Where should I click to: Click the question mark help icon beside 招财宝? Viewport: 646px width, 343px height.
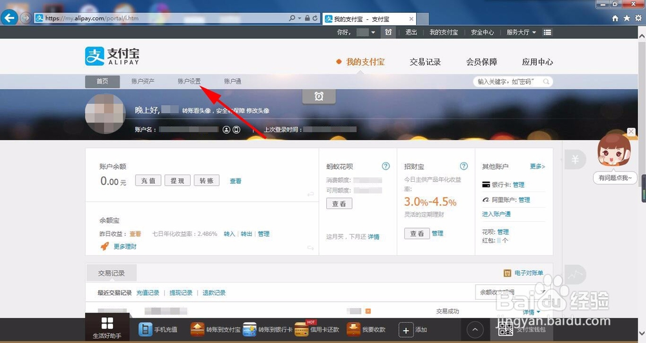463,166
